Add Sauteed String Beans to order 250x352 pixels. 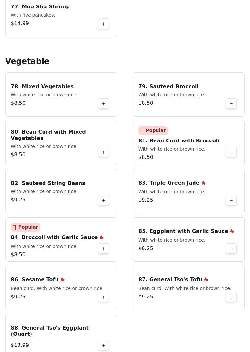click(x=104, y=200)
